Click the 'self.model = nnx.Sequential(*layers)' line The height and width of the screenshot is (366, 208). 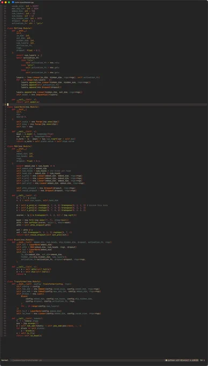pyautogui.click(x=37, y=95)
